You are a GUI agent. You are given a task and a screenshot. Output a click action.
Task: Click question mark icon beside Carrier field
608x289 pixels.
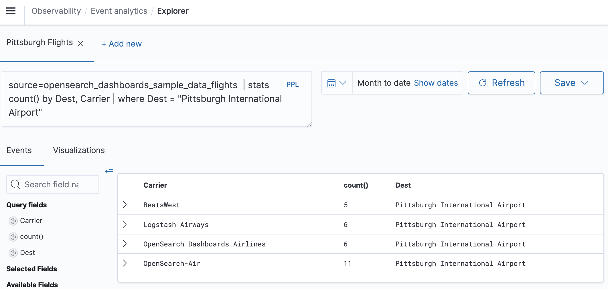(x=13, y=220)
